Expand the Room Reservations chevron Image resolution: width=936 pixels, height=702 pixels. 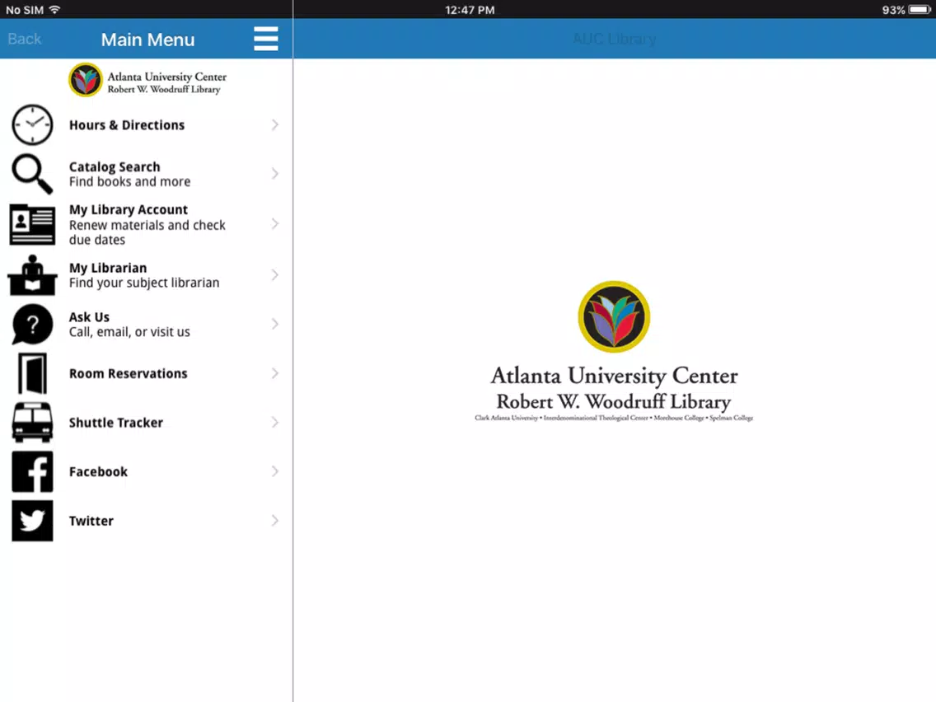[x=274, y=374]
